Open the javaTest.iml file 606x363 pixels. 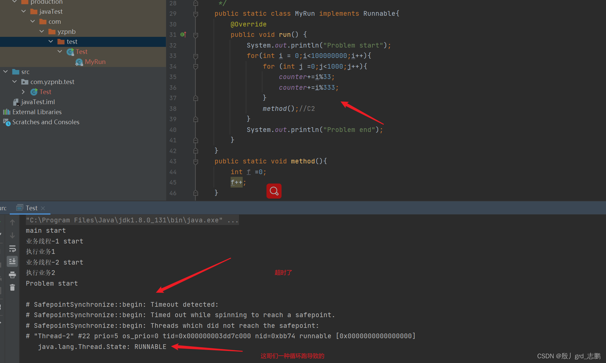[38, 102]
